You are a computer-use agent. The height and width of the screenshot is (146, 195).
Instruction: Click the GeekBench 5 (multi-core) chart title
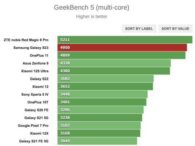click(x=91, y=7)
